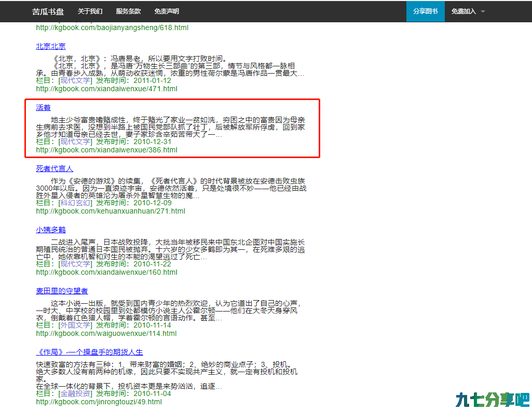The height and width of the screenshot is (410, 532).
Task: Click publish date 2010-12-31 text
Action: click(152, 142)
